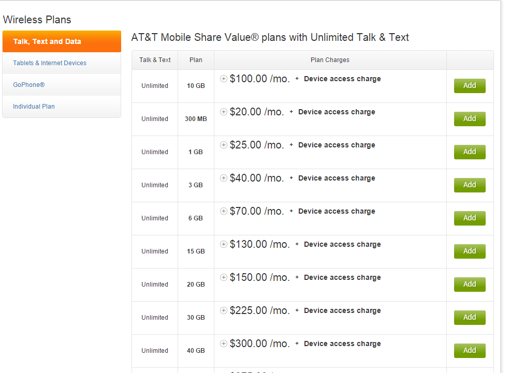Expand the $25.00 /mo. plan details
510x373 pixels.
[224, 145]
